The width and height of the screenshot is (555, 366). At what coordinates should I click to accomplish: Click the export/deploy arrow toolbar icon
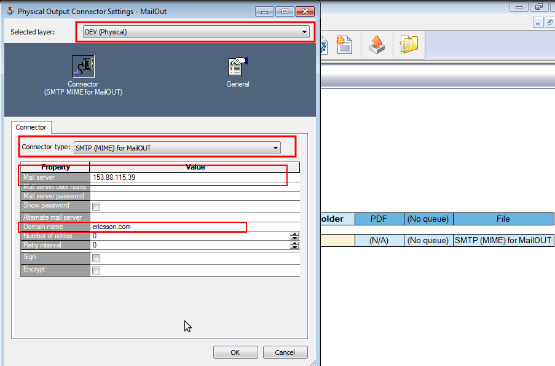[x=377, y=45]
